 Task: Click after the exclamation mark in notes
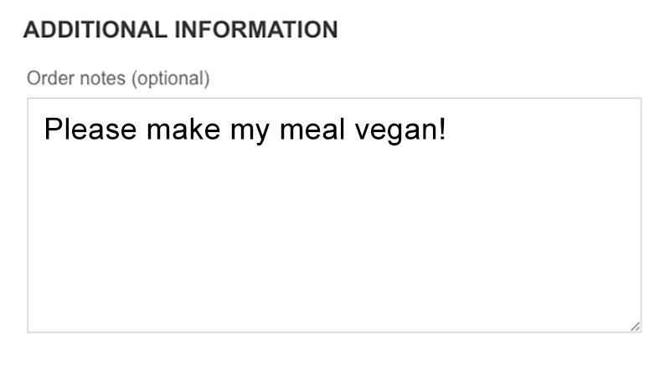[447, 130]
